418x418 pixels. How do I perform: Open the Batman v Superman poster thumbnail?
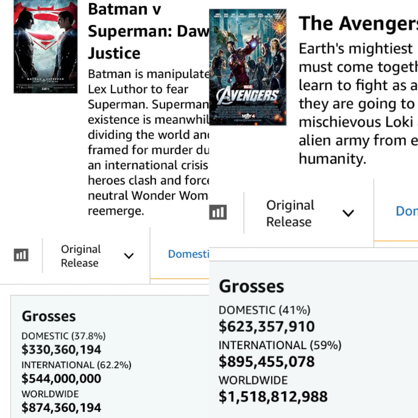[46, 47]
